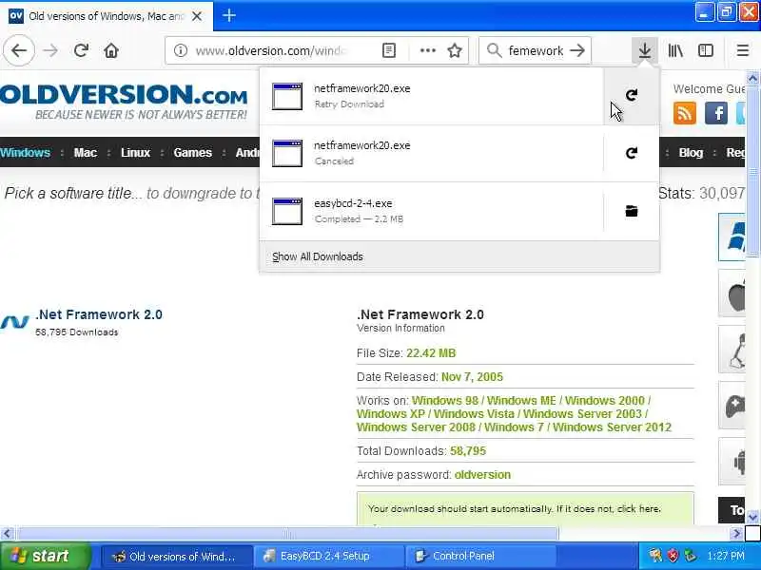This screenshot has width=761, height=570.
Task: Switch to EasyBCD 2.4 Setup taskbar window
Action: [328, 556]
